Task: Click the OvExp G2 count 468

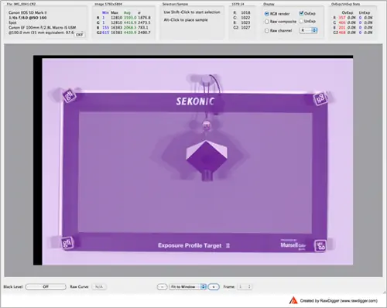Action: [x=342, y=33]
